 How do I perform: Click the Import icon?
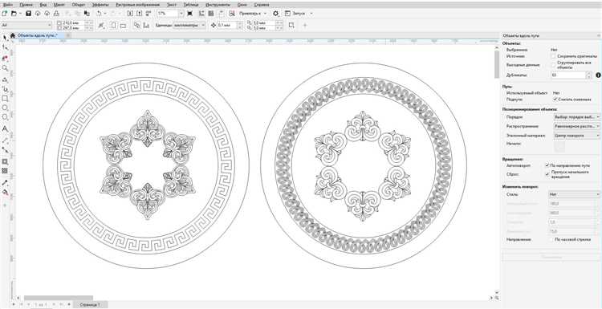(130, 14)
